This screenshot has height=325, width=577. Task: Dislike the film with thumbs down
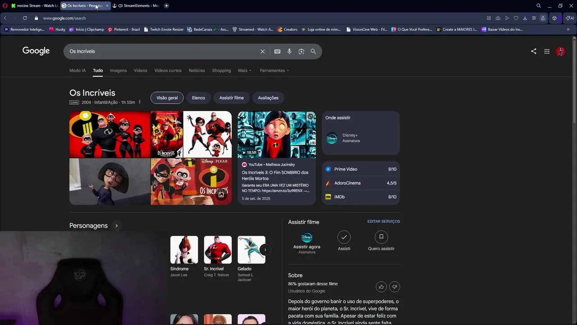[x=394, y=287]
